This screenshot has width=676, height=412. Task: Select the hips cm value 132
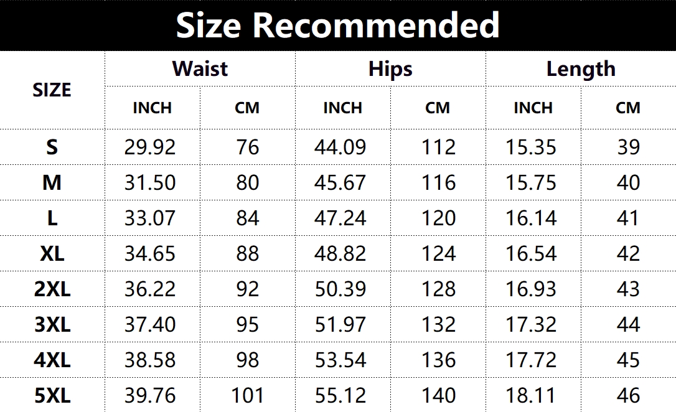438,324
